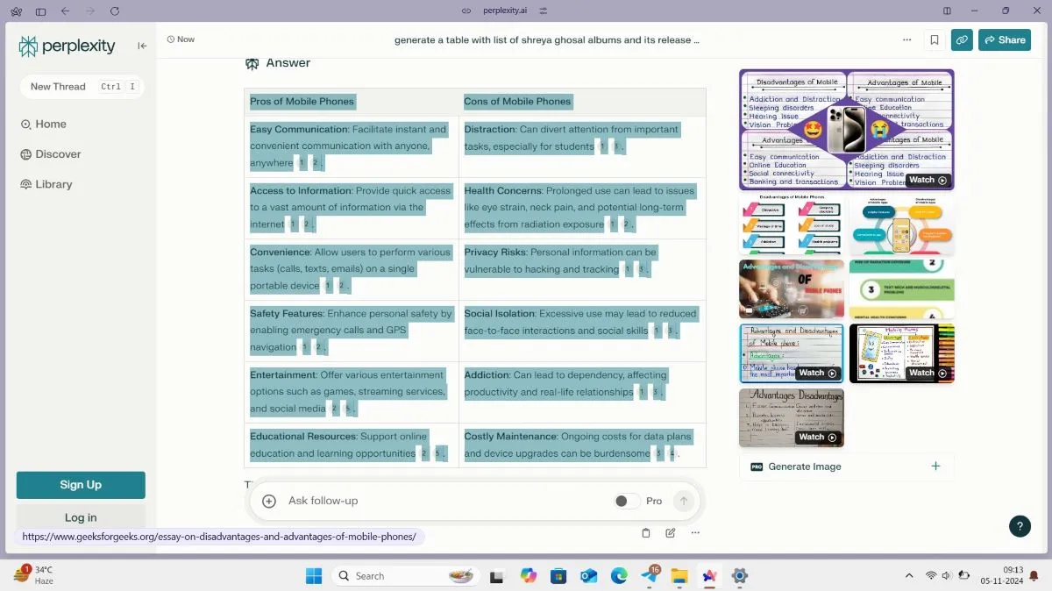1052x591 pixels.
Task: Open the numbered green list image thumbnail
Action: (901, 288)
